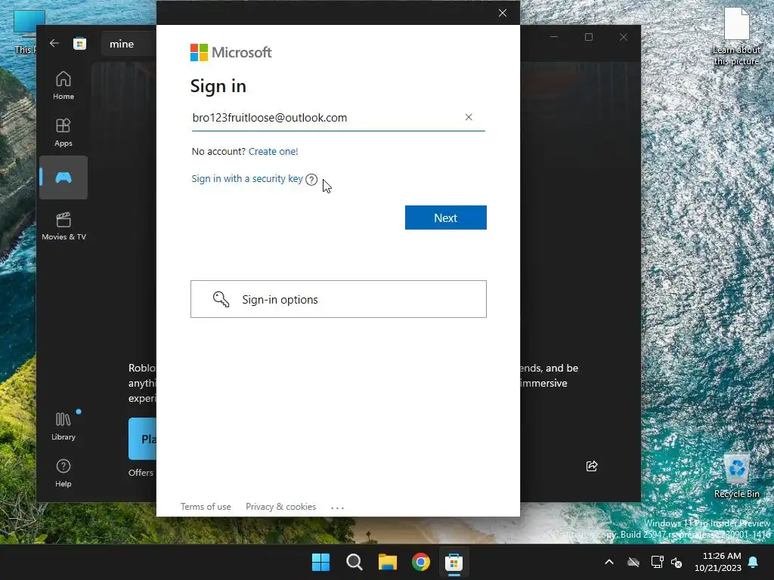
Task: Open Help in the Store sidebar
Action: pos(63,473)
